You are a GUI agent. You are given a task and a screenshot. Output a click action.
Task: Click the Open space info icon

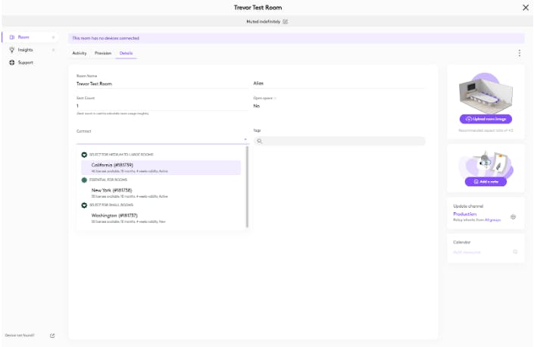275,98
